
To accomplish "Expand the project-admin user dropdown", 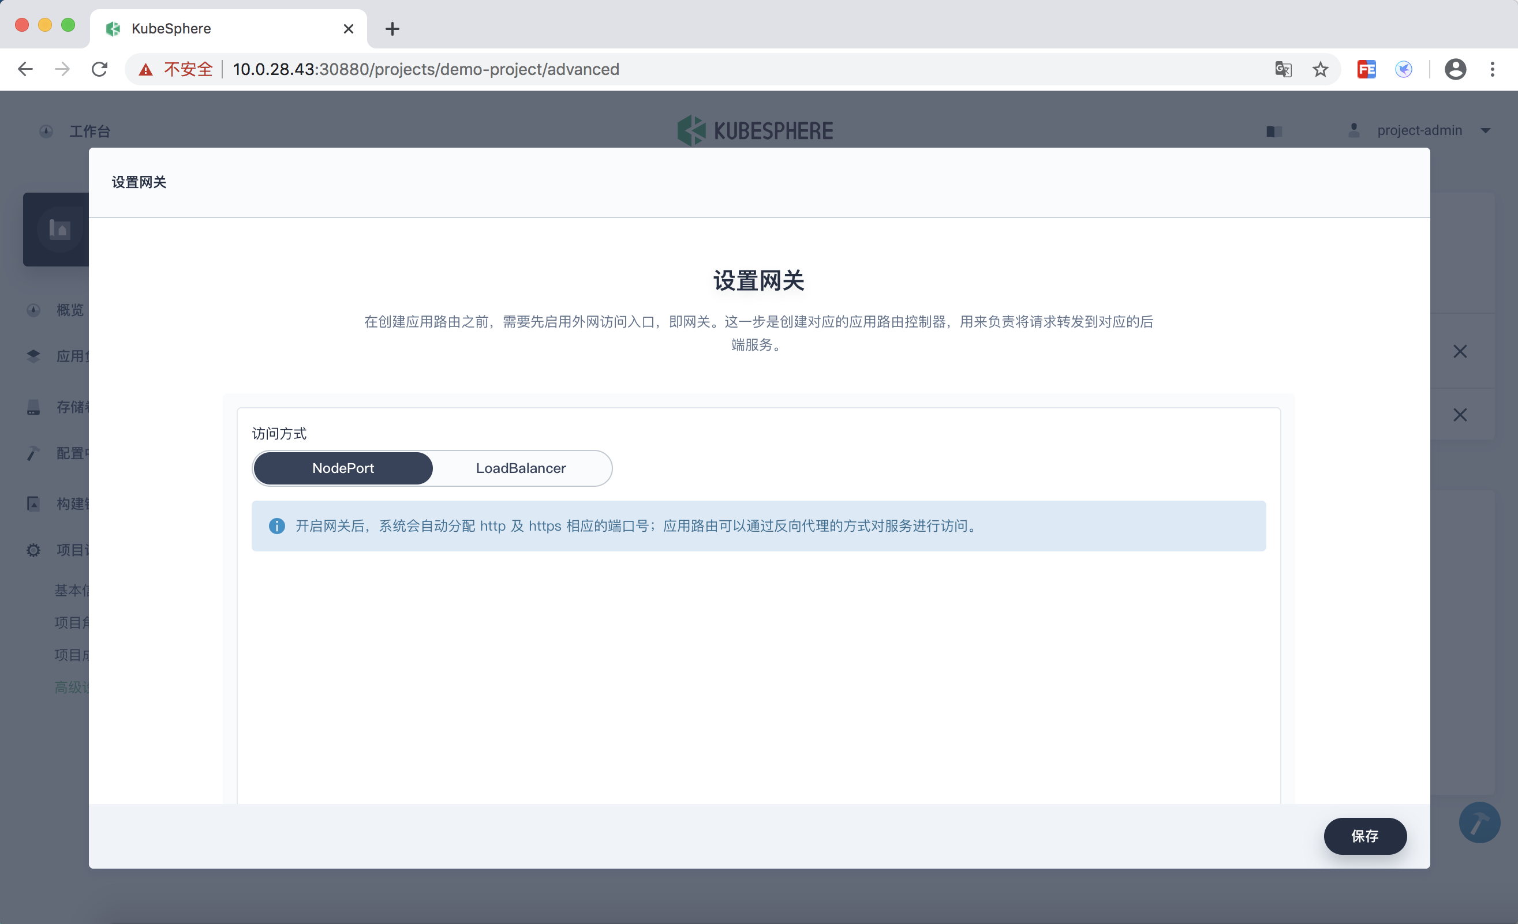I will (x=1485, y=130).
